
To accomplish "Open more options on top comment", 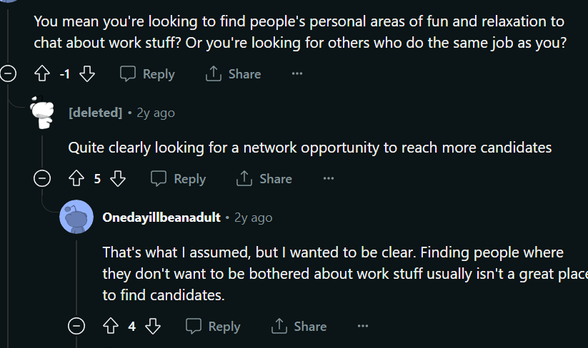I will 297,73.
